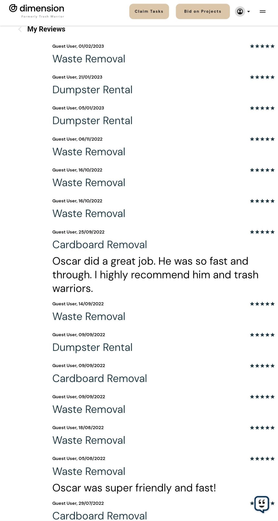This screenshot has height=521, width=278.
Task: Select the 06/11/2022 Waste Removal review
Action: click(x=89, y=152)
